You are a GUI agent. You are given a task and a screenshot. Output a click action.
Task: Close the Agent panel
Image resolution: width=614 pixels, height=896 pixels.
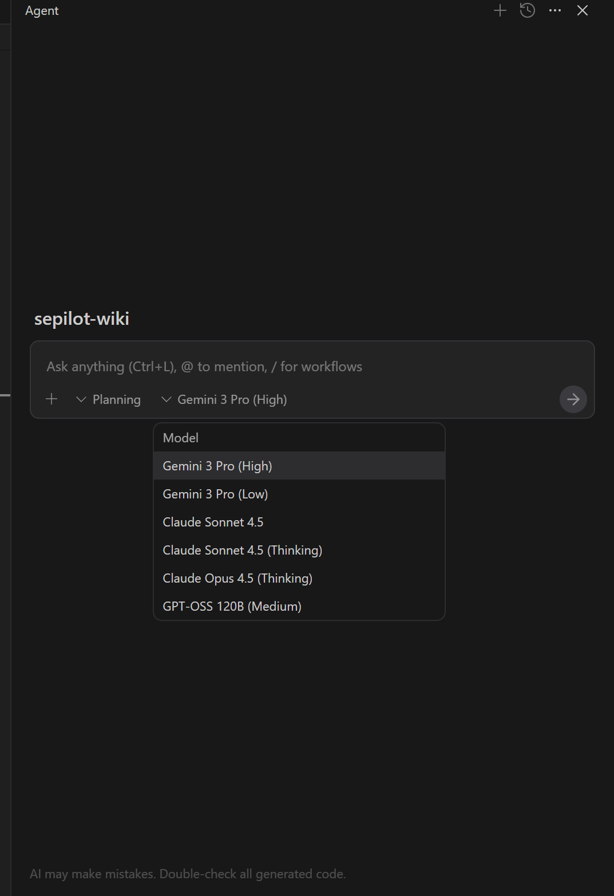click(x=583, y=10)
